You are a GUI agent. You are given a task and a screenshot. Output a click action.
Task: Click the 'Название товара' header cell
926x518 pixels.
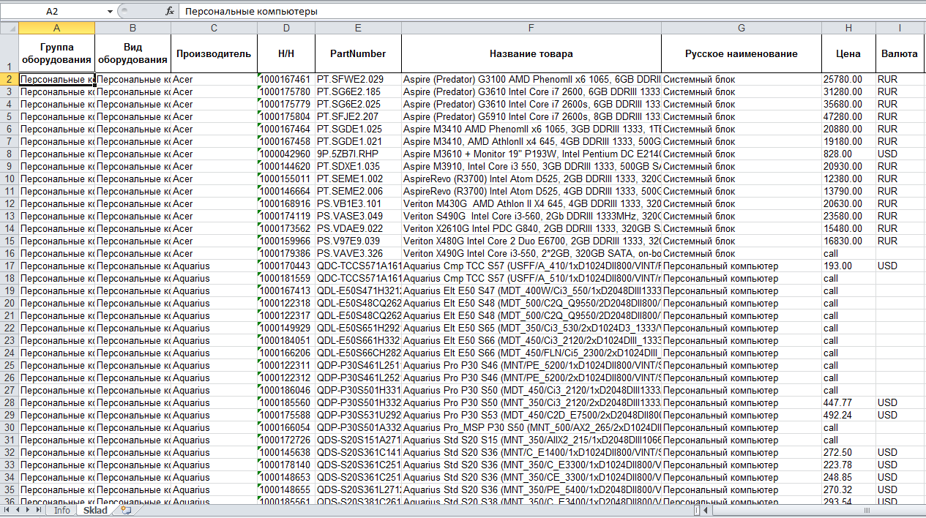pyautogui.click(x=531, y=53)
